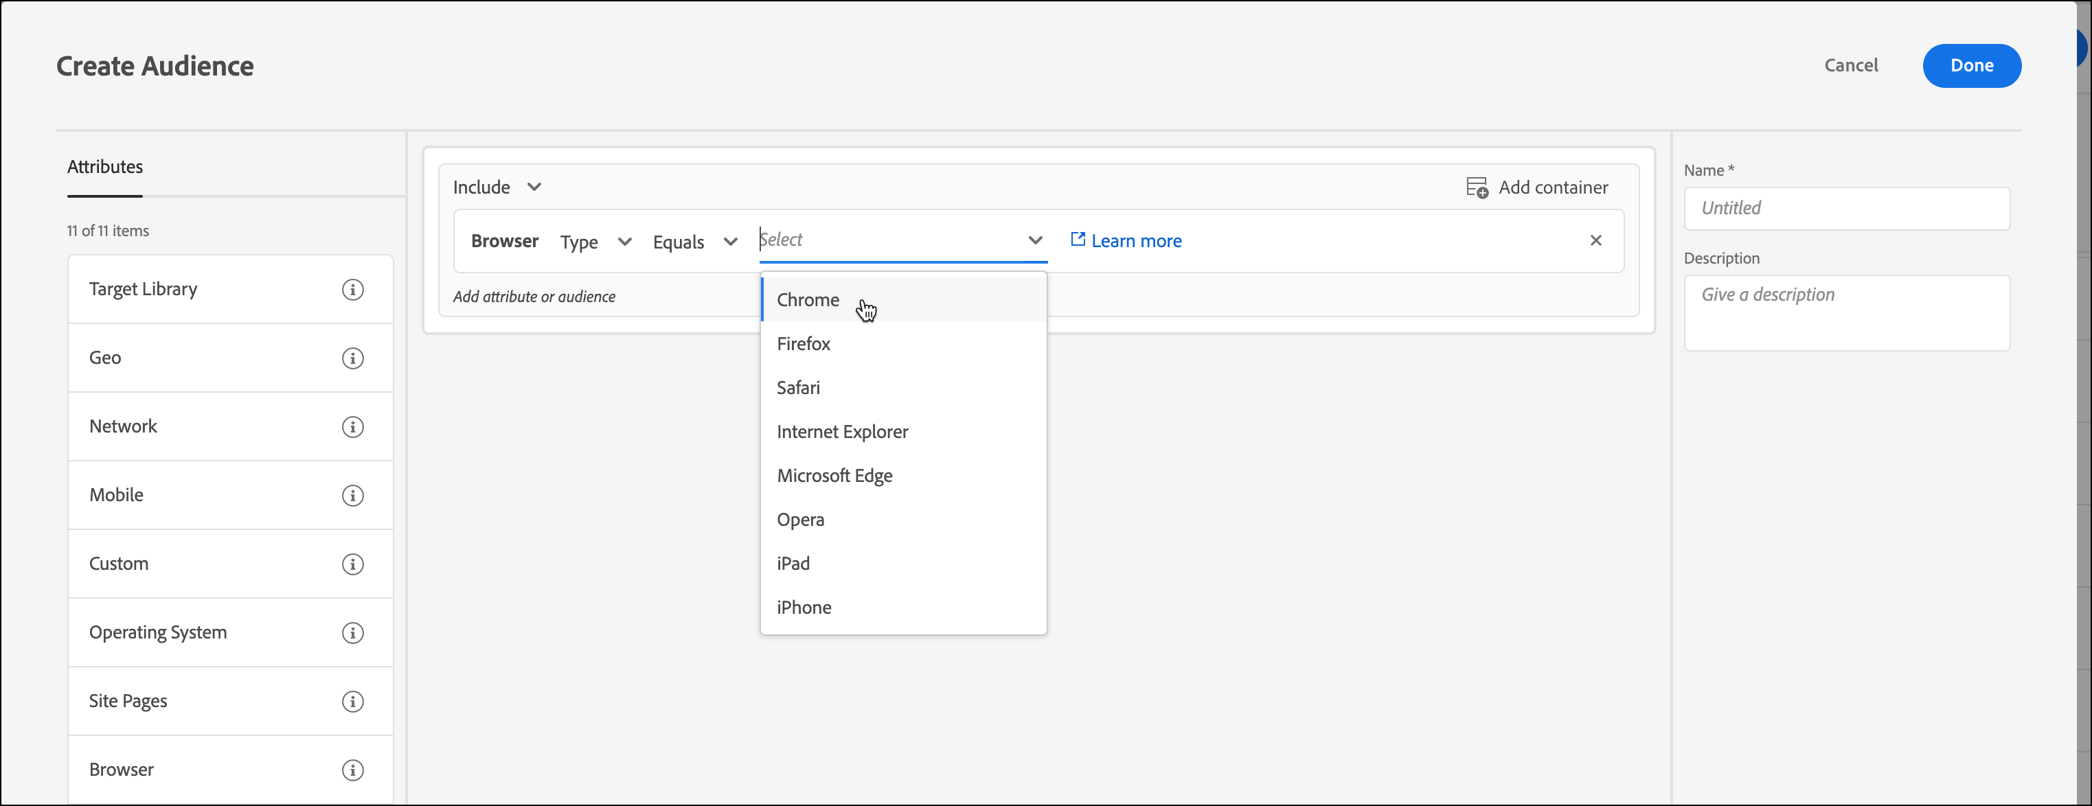Image resolution: width=2092 pixels, height=806 pixels.
Task: Switch to the Attributes tab
Action: pyautogui.click(x=105, y=168)
